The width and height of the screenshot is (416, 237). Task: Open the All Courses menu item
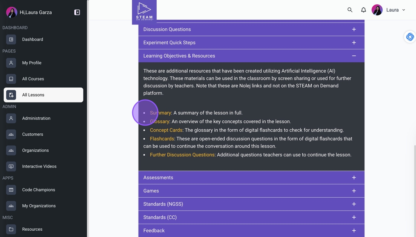click(33, 79)
